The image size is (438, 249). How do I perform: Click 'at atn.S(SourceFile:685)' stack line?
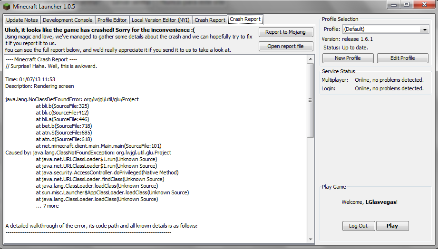[x=64, y=133]
